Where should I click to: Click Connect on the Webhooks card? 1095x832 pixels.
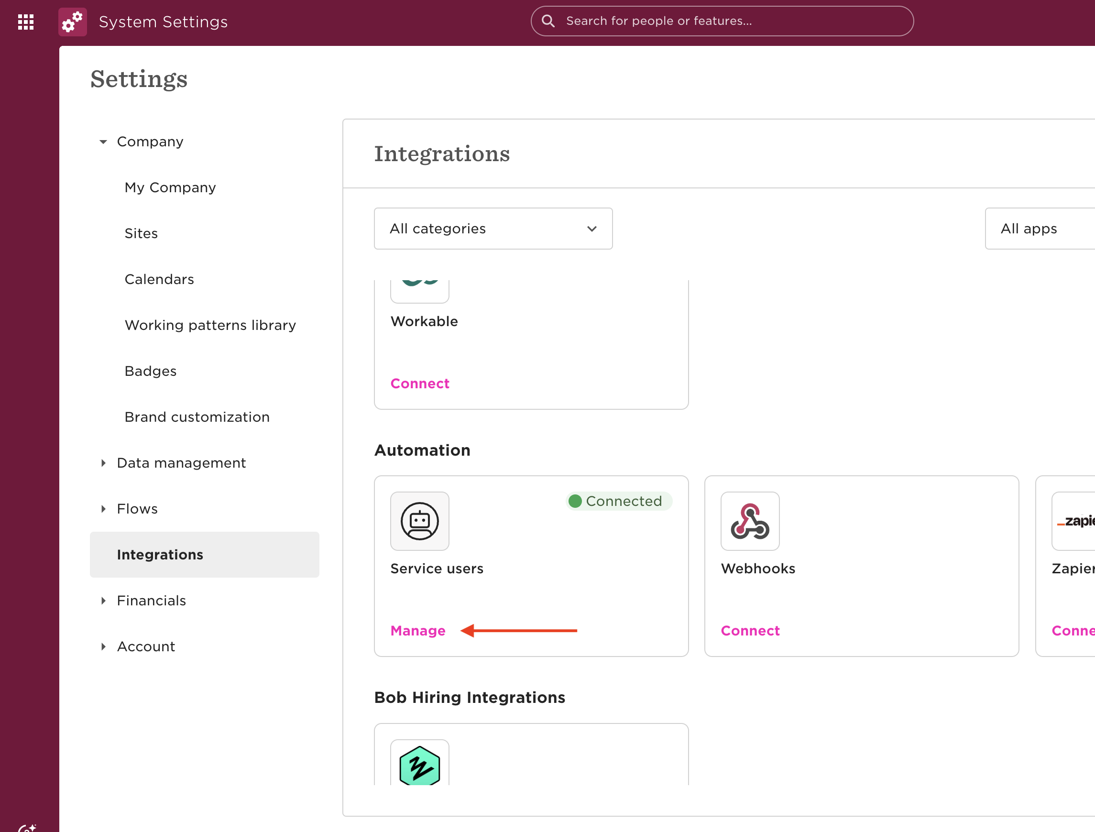click(750, 630)
